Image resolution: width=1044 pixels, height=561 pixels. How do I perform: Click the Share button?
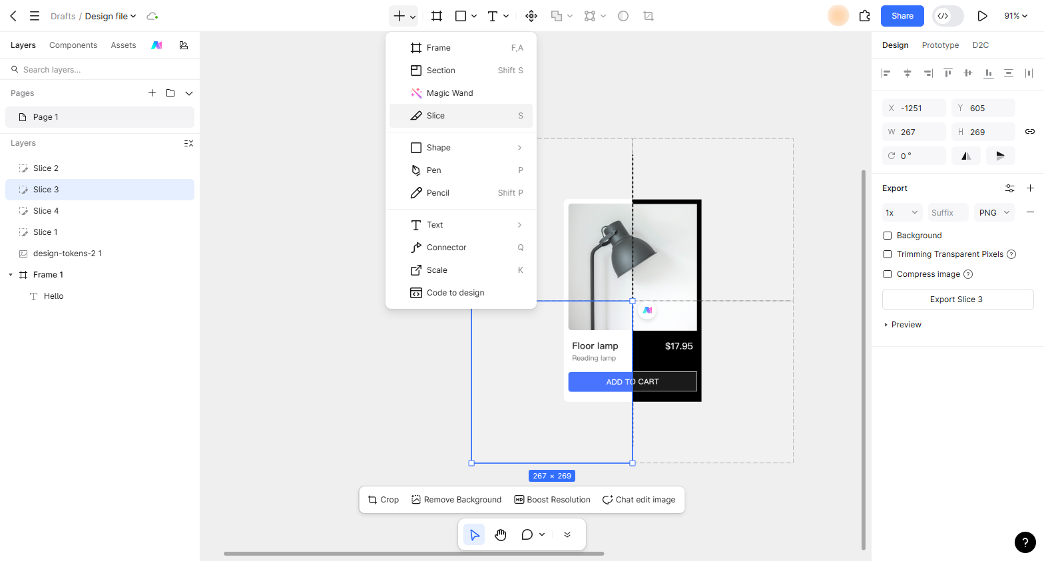click(902, 16)
